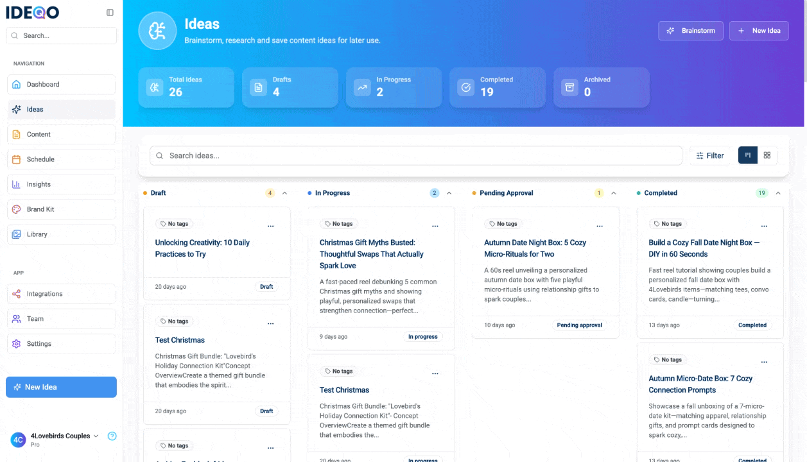Click the Brainstorm button
Viewport: 807px width, 462px height.
(x=691, y=30)
